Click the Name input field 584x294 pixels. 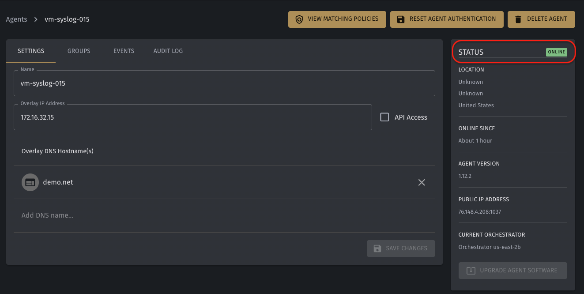224,83
